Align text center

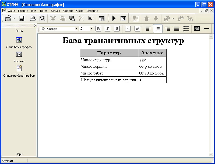[158, 29]
